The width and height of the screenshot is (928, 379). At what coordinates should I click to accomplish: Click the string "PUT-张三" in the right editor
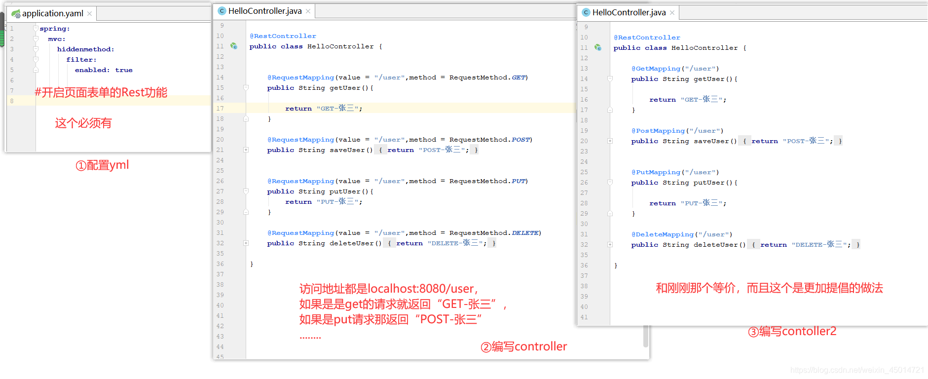702,203
